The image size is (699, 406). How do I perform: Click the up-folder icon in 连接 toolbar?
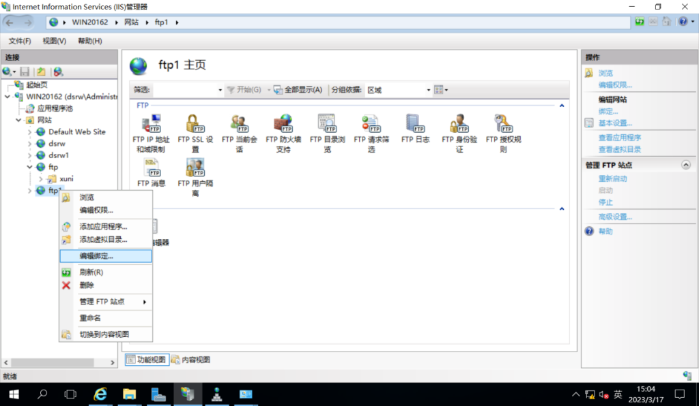click(x=41, y=72)
